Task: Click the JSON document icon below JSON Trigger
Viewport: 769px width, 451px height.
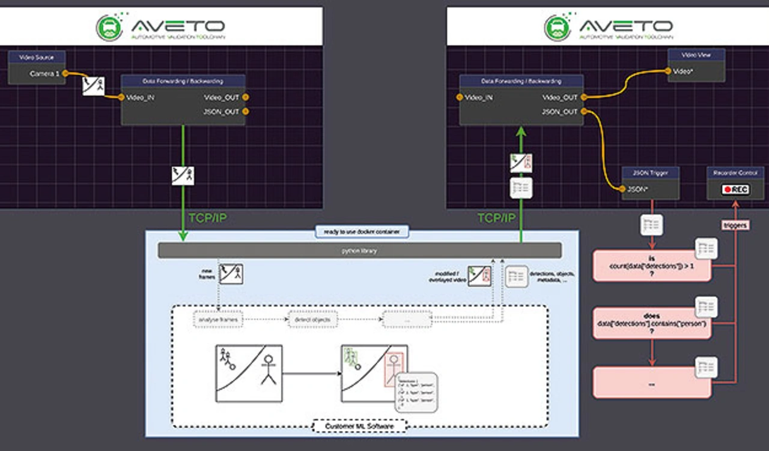Action: (x=652, y=225)
